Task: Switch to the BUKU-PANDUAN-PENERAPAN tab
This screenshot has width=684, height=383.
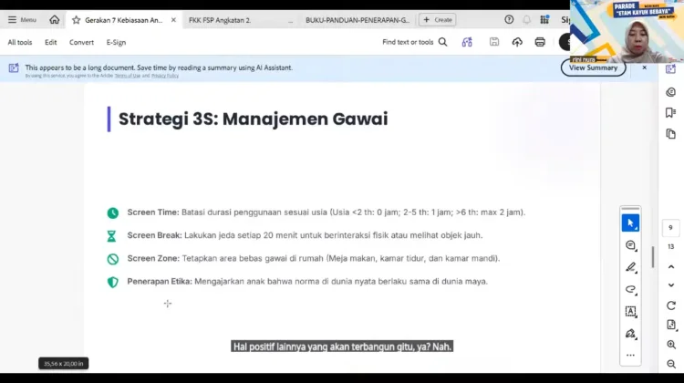Action: point(358,20)
